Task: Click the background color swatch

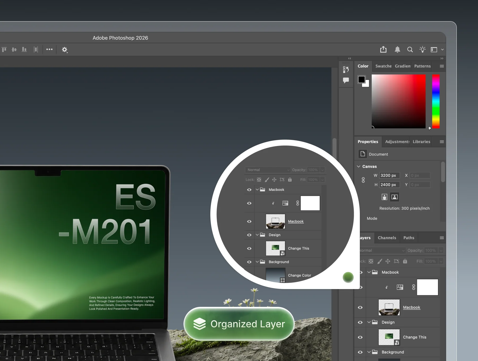Action: click(367, 84)
